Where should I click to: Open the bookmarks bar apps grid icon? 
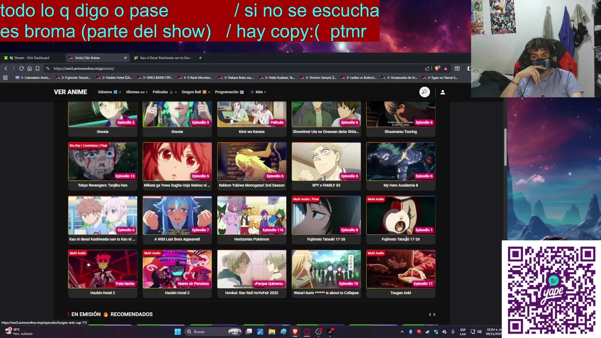[5, 77]
